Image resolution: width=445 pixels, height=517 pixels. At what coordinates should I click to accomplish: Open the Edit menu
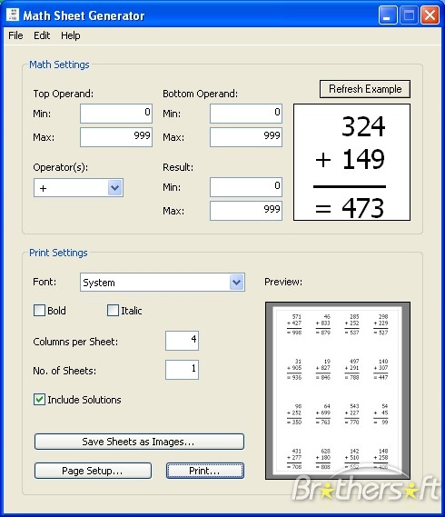click(42, 35)
